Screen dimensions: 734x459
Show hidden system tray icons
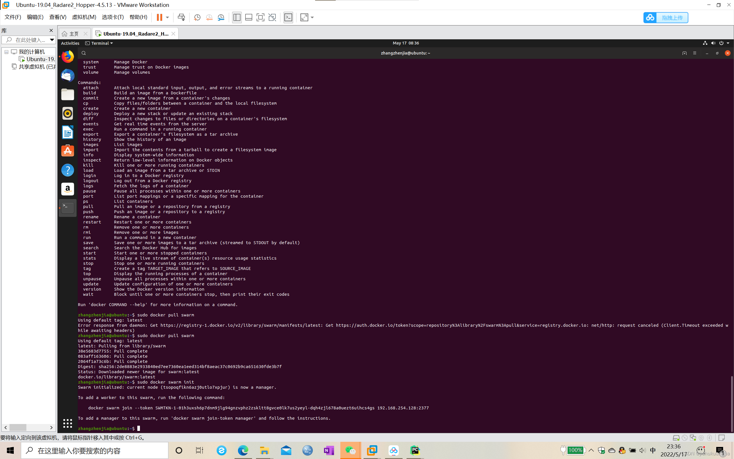591,450
